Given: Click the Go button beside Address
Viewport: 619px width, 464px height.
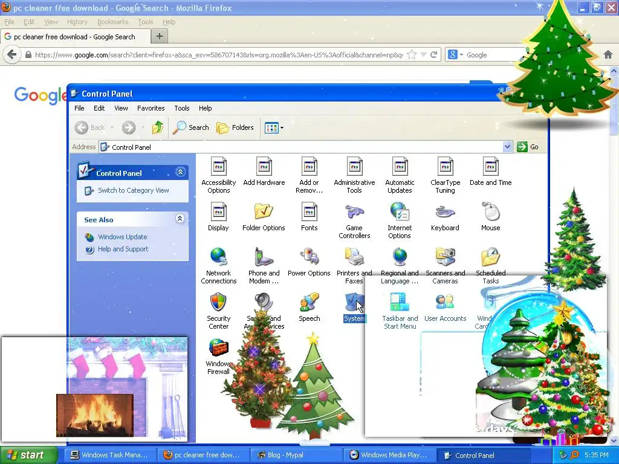Looking at the screenshot, I should tap(528, 147).
